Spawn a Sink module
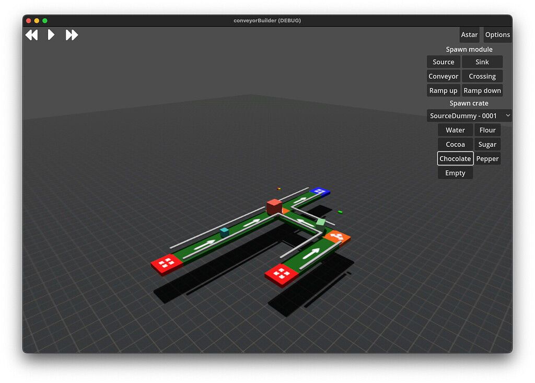Viewport: 535px width, 383px height. point(482,61)
